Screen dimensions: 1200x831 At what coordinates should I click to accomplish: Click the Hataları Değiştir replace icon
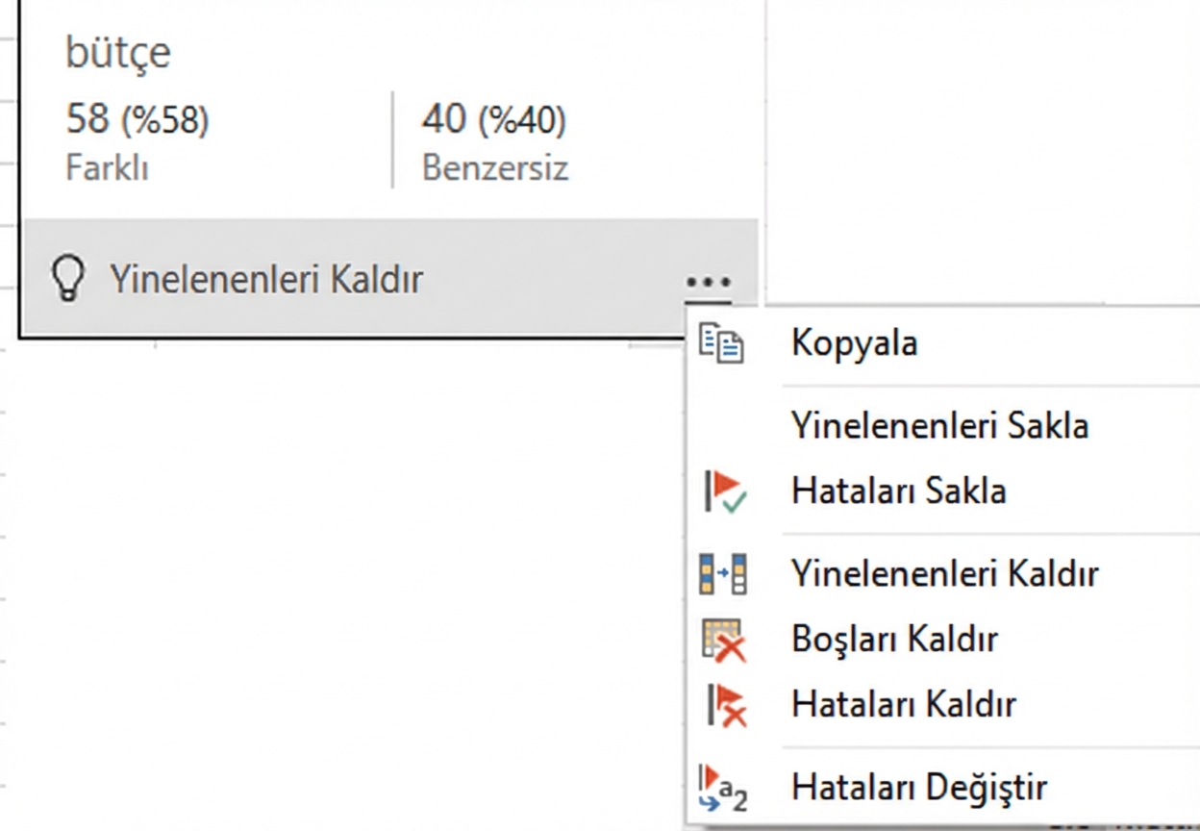click(722, 786)
